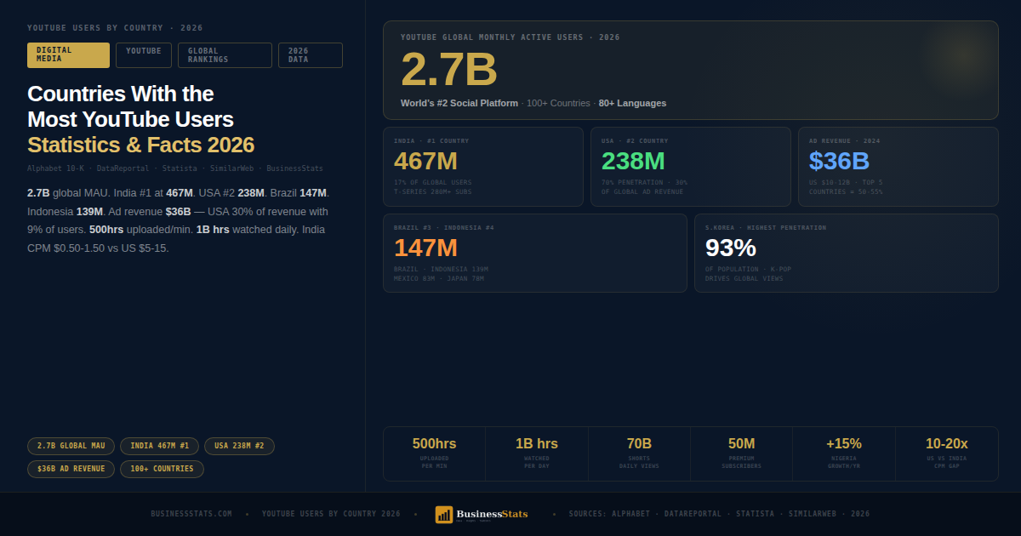Open the USA 238M stat card
1021x536 pixels.
coord(690,167)
